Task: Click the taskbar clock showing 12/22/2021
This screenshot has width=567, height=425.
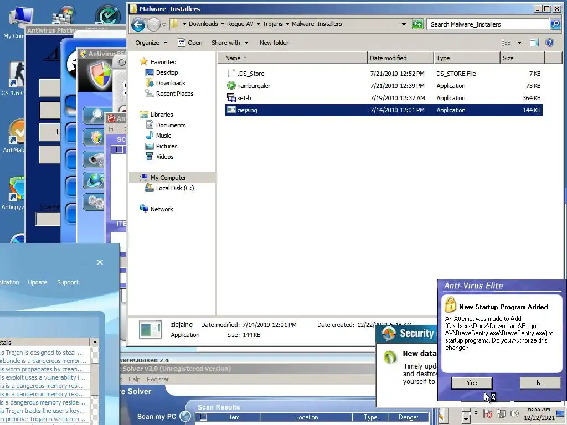Action: 539,414
